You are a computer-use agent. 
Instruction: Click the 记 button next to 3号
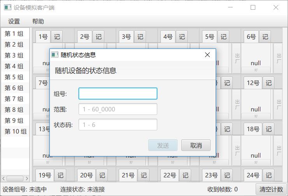(x=140, y=36)
